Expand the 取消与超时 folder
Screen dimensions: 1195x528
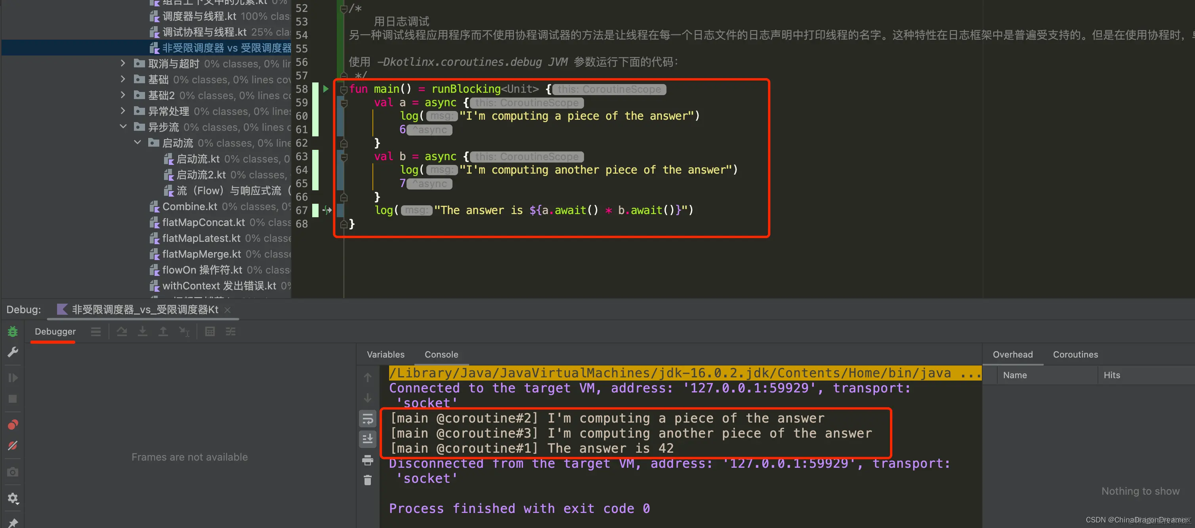122,63
